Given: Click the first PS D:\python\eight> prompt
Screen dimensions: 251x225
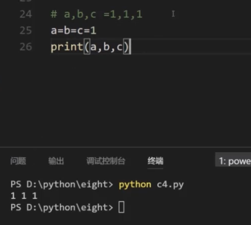Looking at the screenshot, I should pyautogui.click(x=62, y=184).
